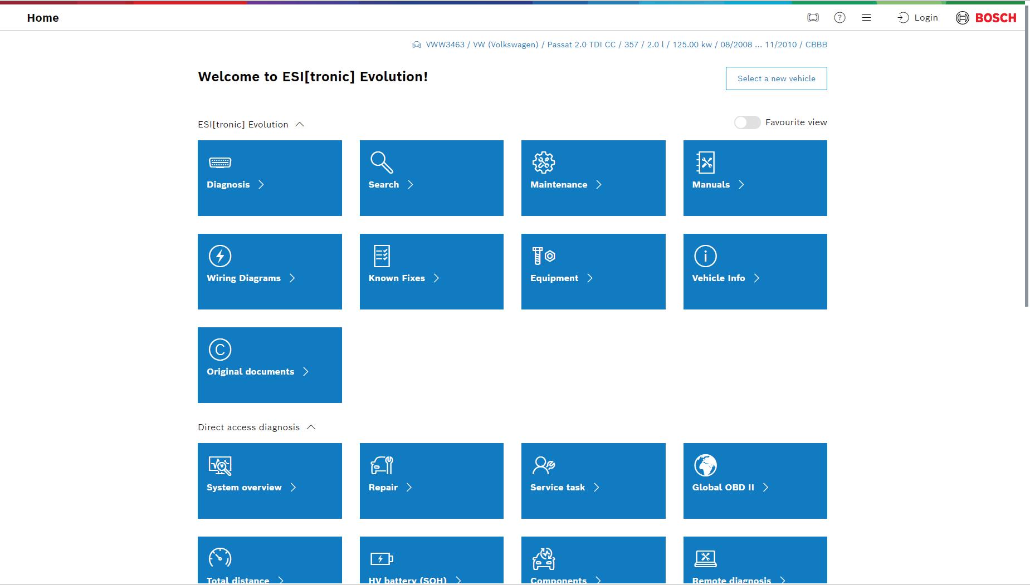Open the VW Passat vehicle breadcrumb link

click(x=626, y=45)
